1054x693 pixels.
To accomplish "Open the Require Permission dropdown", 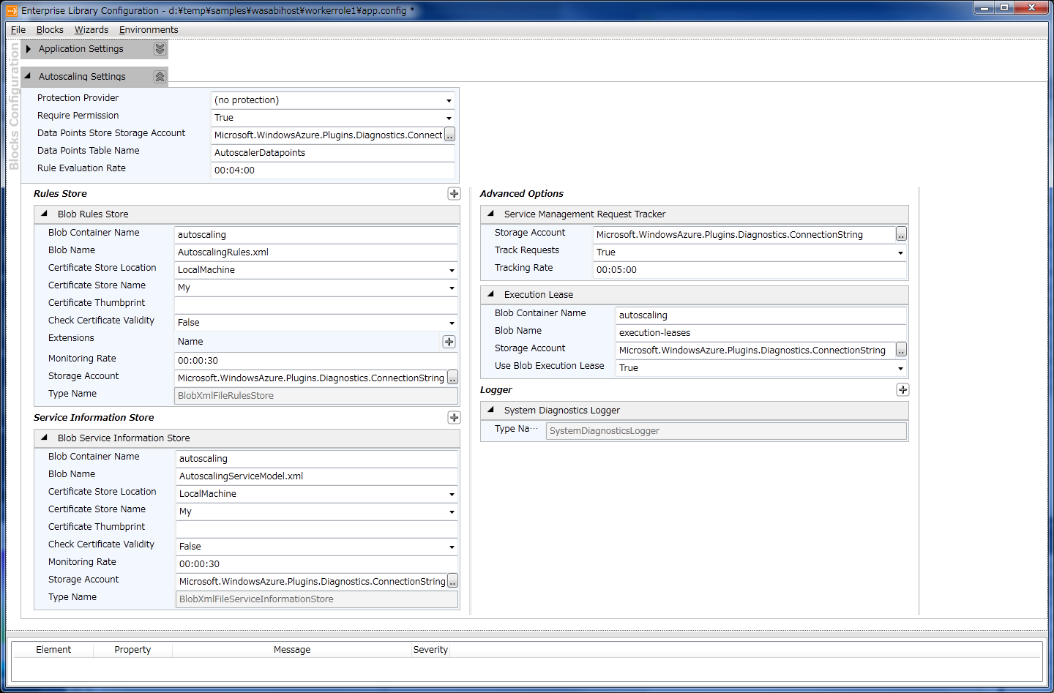I will (449, 118).
